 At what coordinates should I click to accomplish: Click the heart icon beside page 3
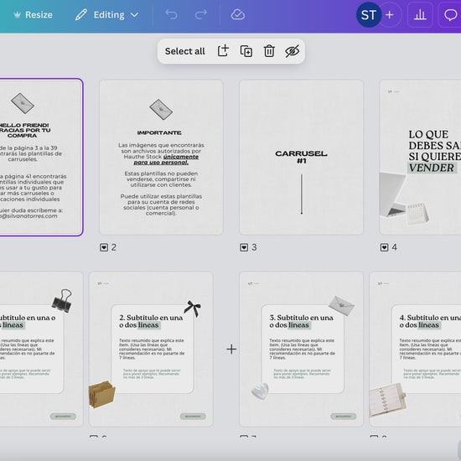tap(244, 247)
